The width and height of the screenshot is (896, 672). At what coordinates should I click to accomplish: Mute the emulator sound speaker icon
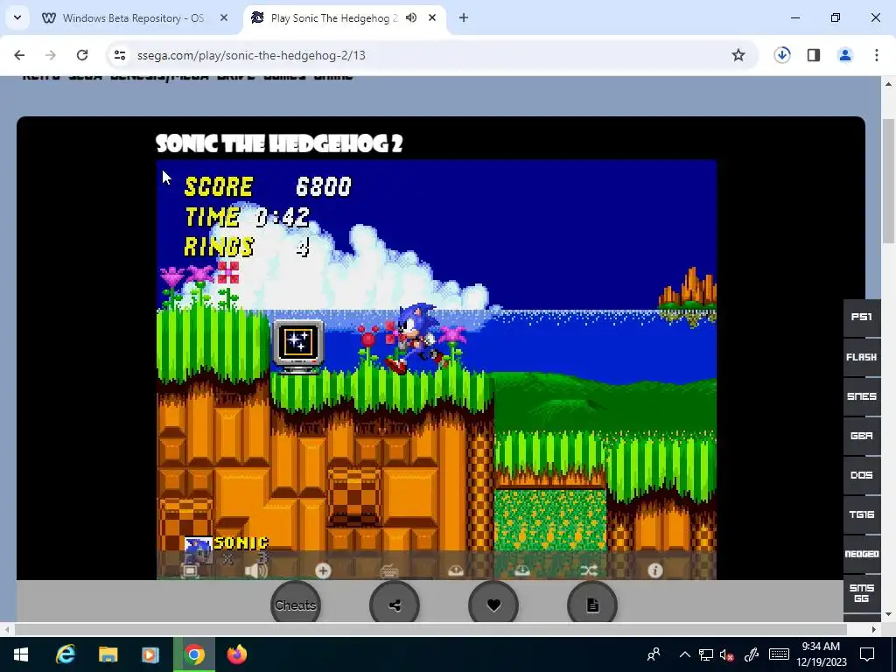[x=256, y=570]
